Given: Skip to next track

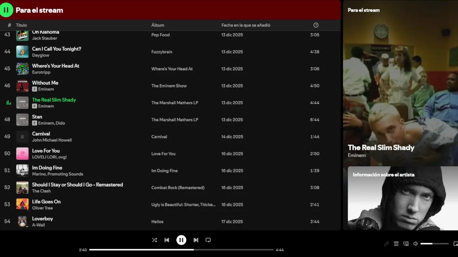Looking at the screenshot, I should pos(196,240).
